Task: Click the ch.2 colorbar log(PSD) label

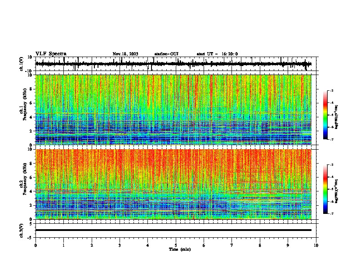Action: pos(337,191)
